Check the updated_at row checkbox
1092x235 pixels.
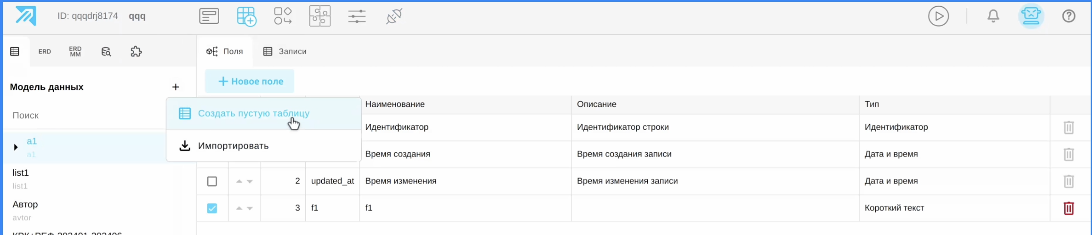tap(212, 181)
